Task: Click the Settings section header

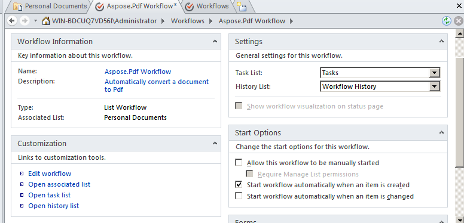Action: [338, 41]
